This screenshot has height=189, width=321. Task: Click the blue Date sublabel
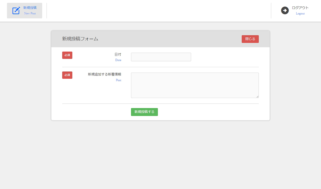pos(118,60)
